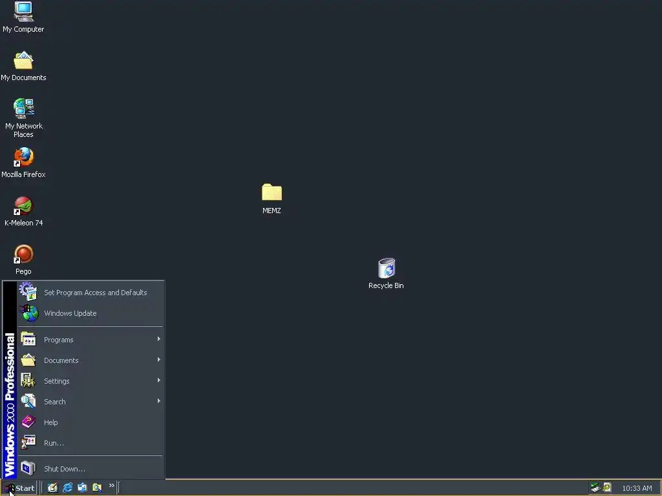This screenshot has height=496, width=662.
Task: Select the MEMZ folder on desktop
Action: (x=272, y=199)
